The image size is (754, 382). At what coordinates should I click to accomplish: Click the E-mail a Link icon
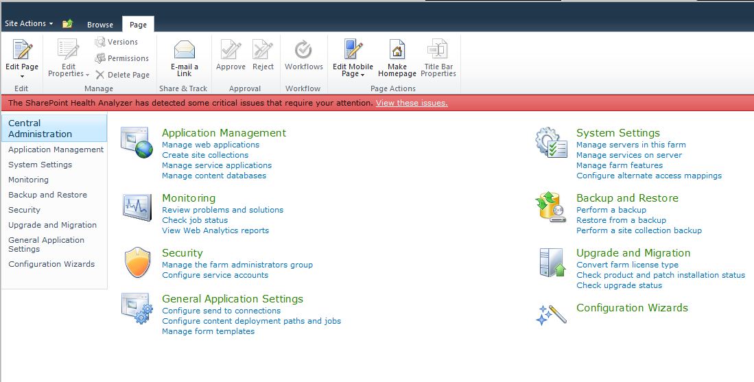point(184,49)
